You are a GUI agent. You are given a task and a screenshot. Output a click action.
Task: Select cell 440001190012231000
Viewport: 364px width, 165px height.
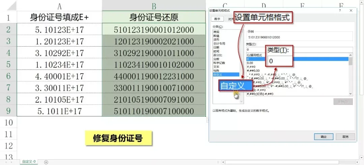154,76
